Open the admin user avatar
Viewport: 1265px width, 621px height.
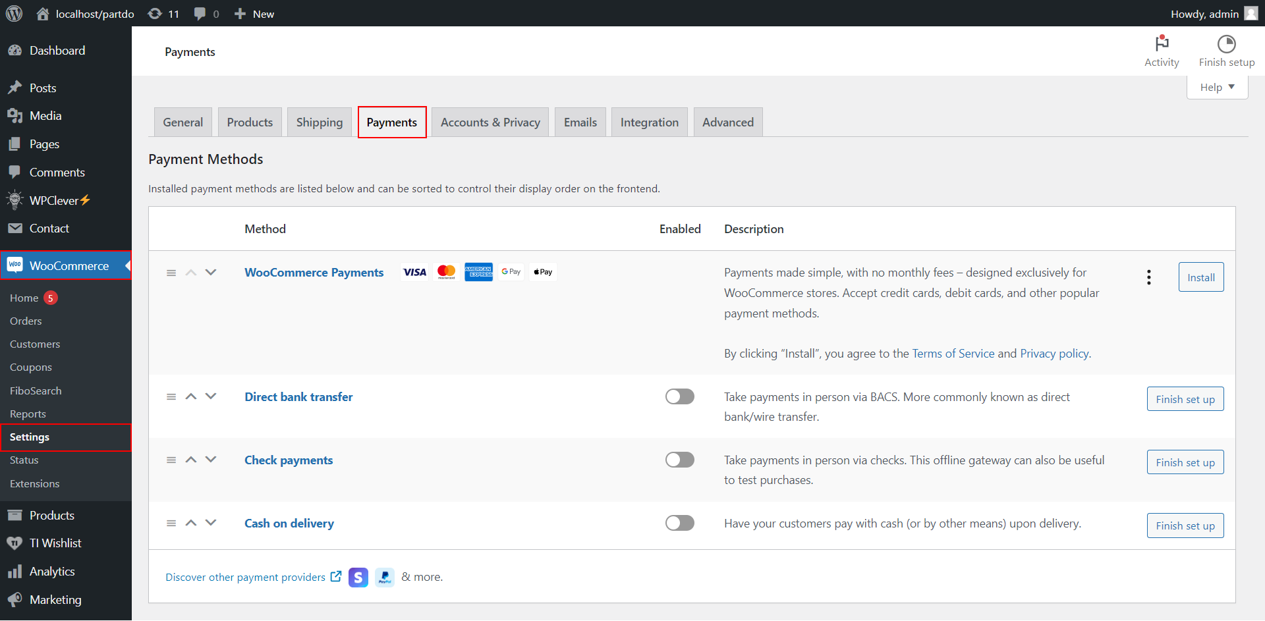click(x=1251, y=14)
